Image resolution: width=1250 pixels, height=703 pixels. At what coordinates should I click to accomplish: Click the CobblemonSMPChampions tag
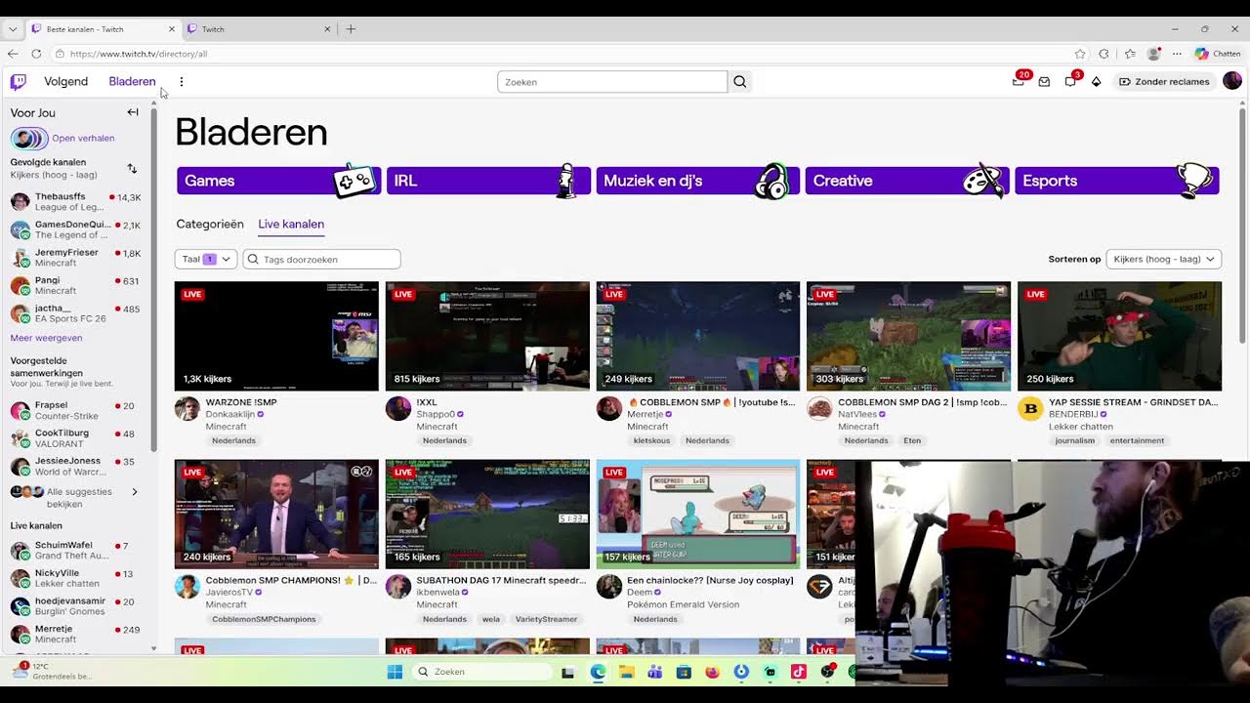point(264,619)
